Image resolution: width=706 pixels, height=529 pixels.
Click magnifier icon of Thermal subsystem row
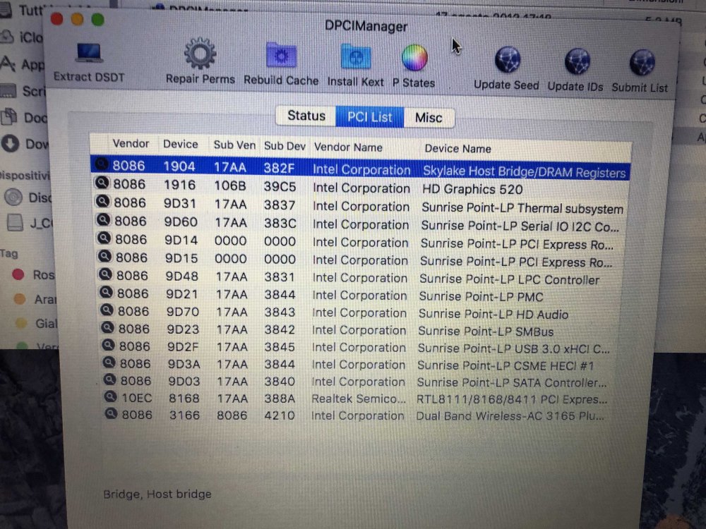pos(102,201)
